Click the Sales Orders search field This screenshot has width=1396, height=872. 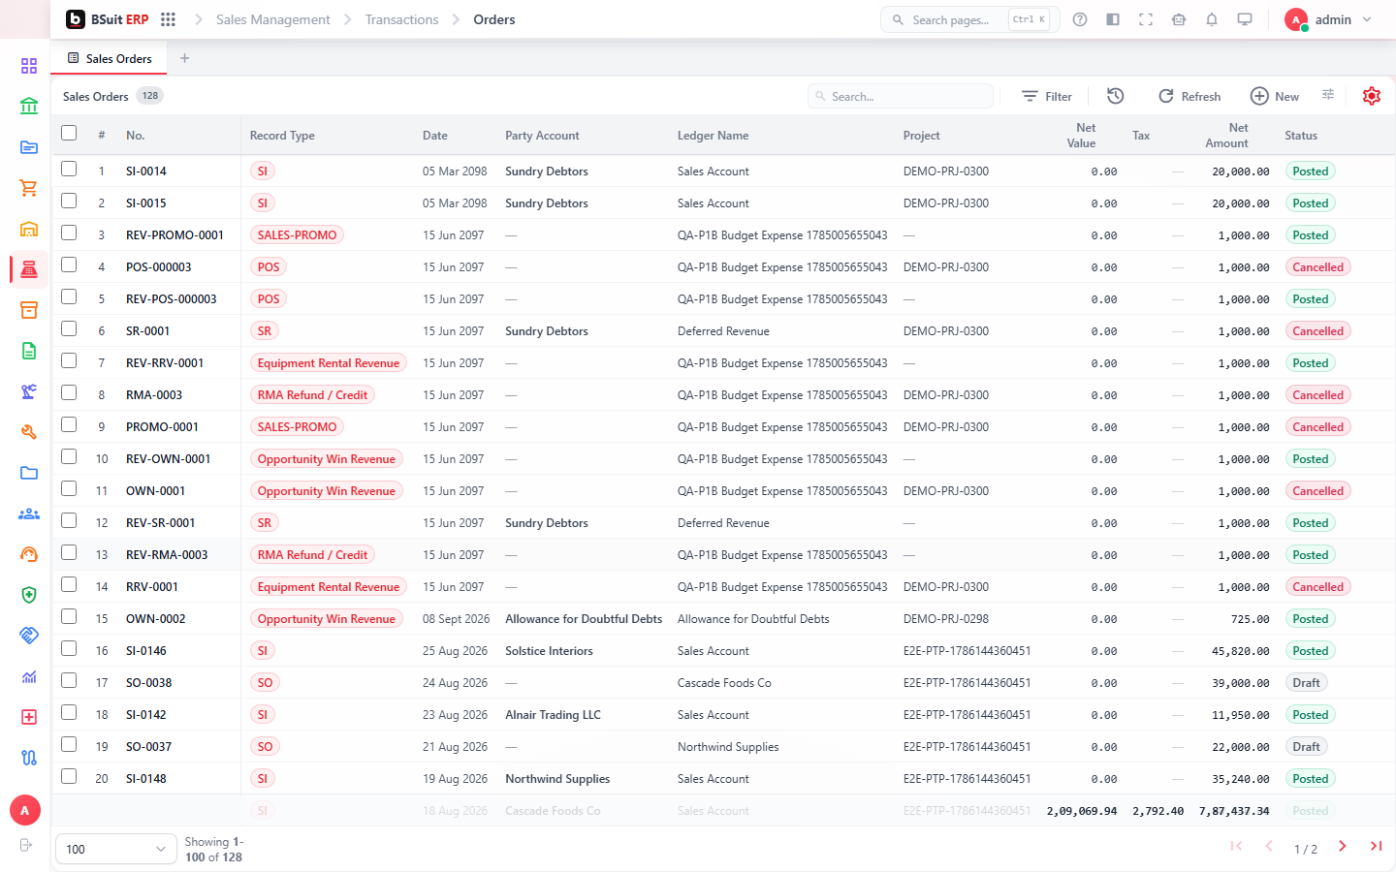tap(901, 96)
